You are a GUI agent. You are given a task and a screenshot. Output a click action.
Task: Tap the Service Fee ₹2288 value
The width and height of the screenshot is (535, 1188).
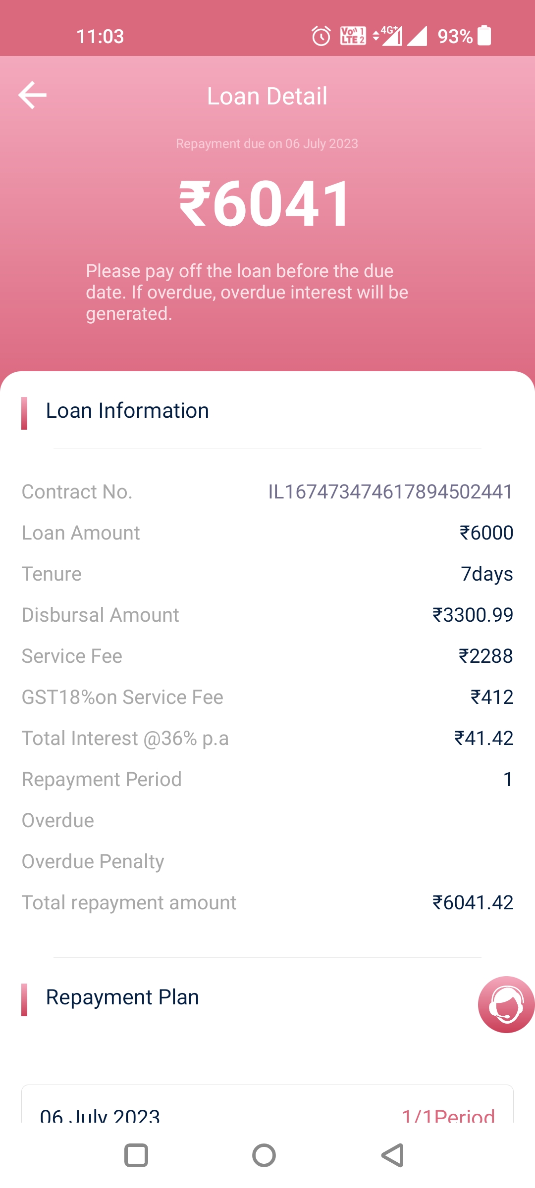(x=485, y=656)
